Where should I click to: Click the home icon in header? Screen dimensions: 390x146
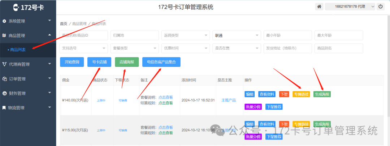[x=319, y=7]
